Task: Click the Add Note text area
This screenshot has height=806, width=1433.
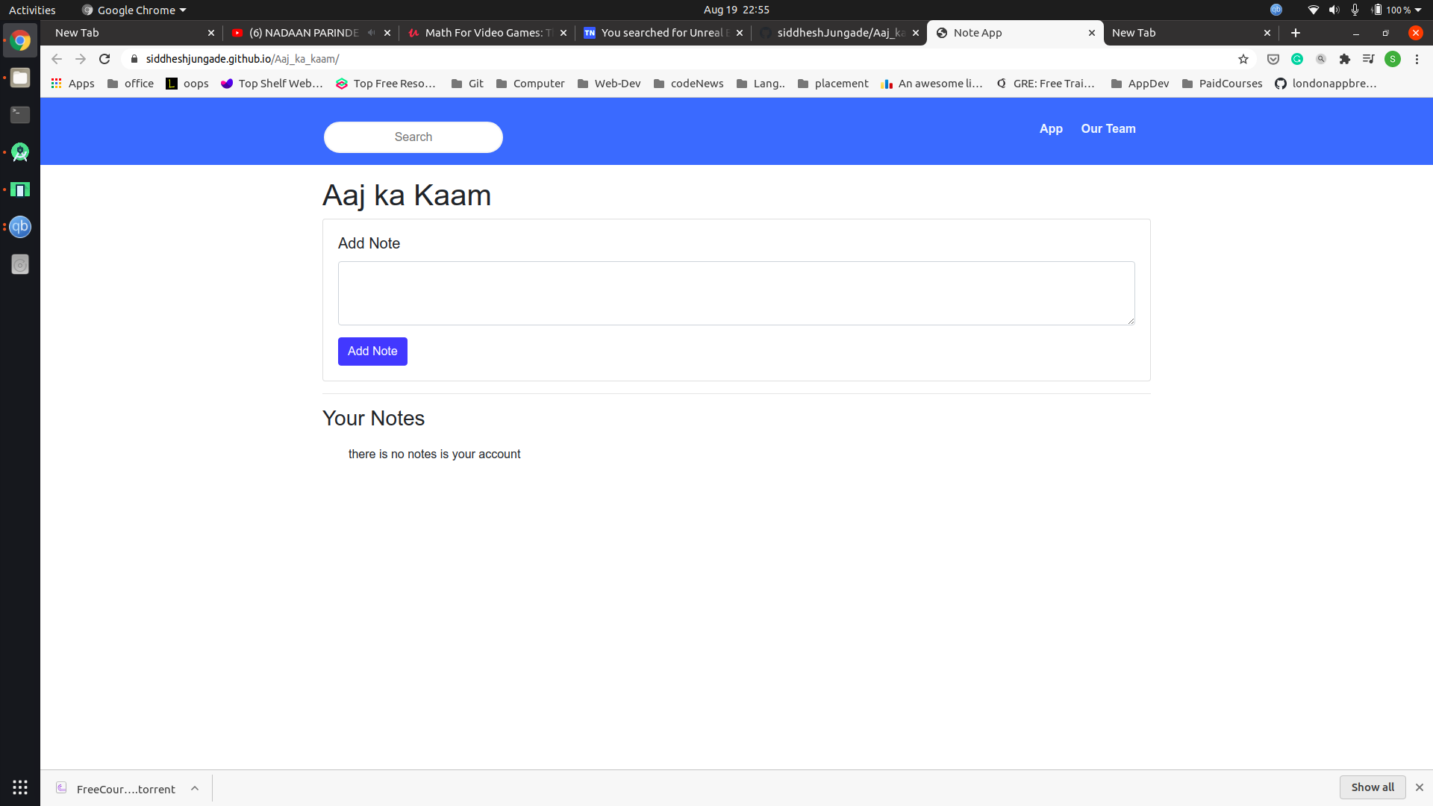Action: (736, 293)
